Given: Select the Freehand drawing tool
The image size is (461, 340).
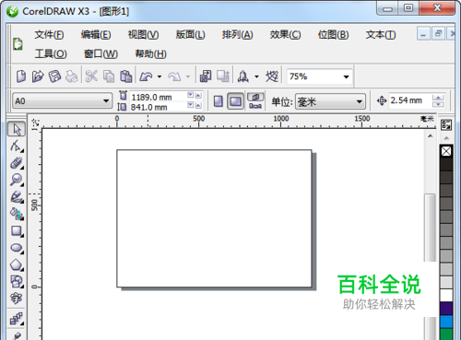Looking at the screenshot, I should tap(17, 197).
